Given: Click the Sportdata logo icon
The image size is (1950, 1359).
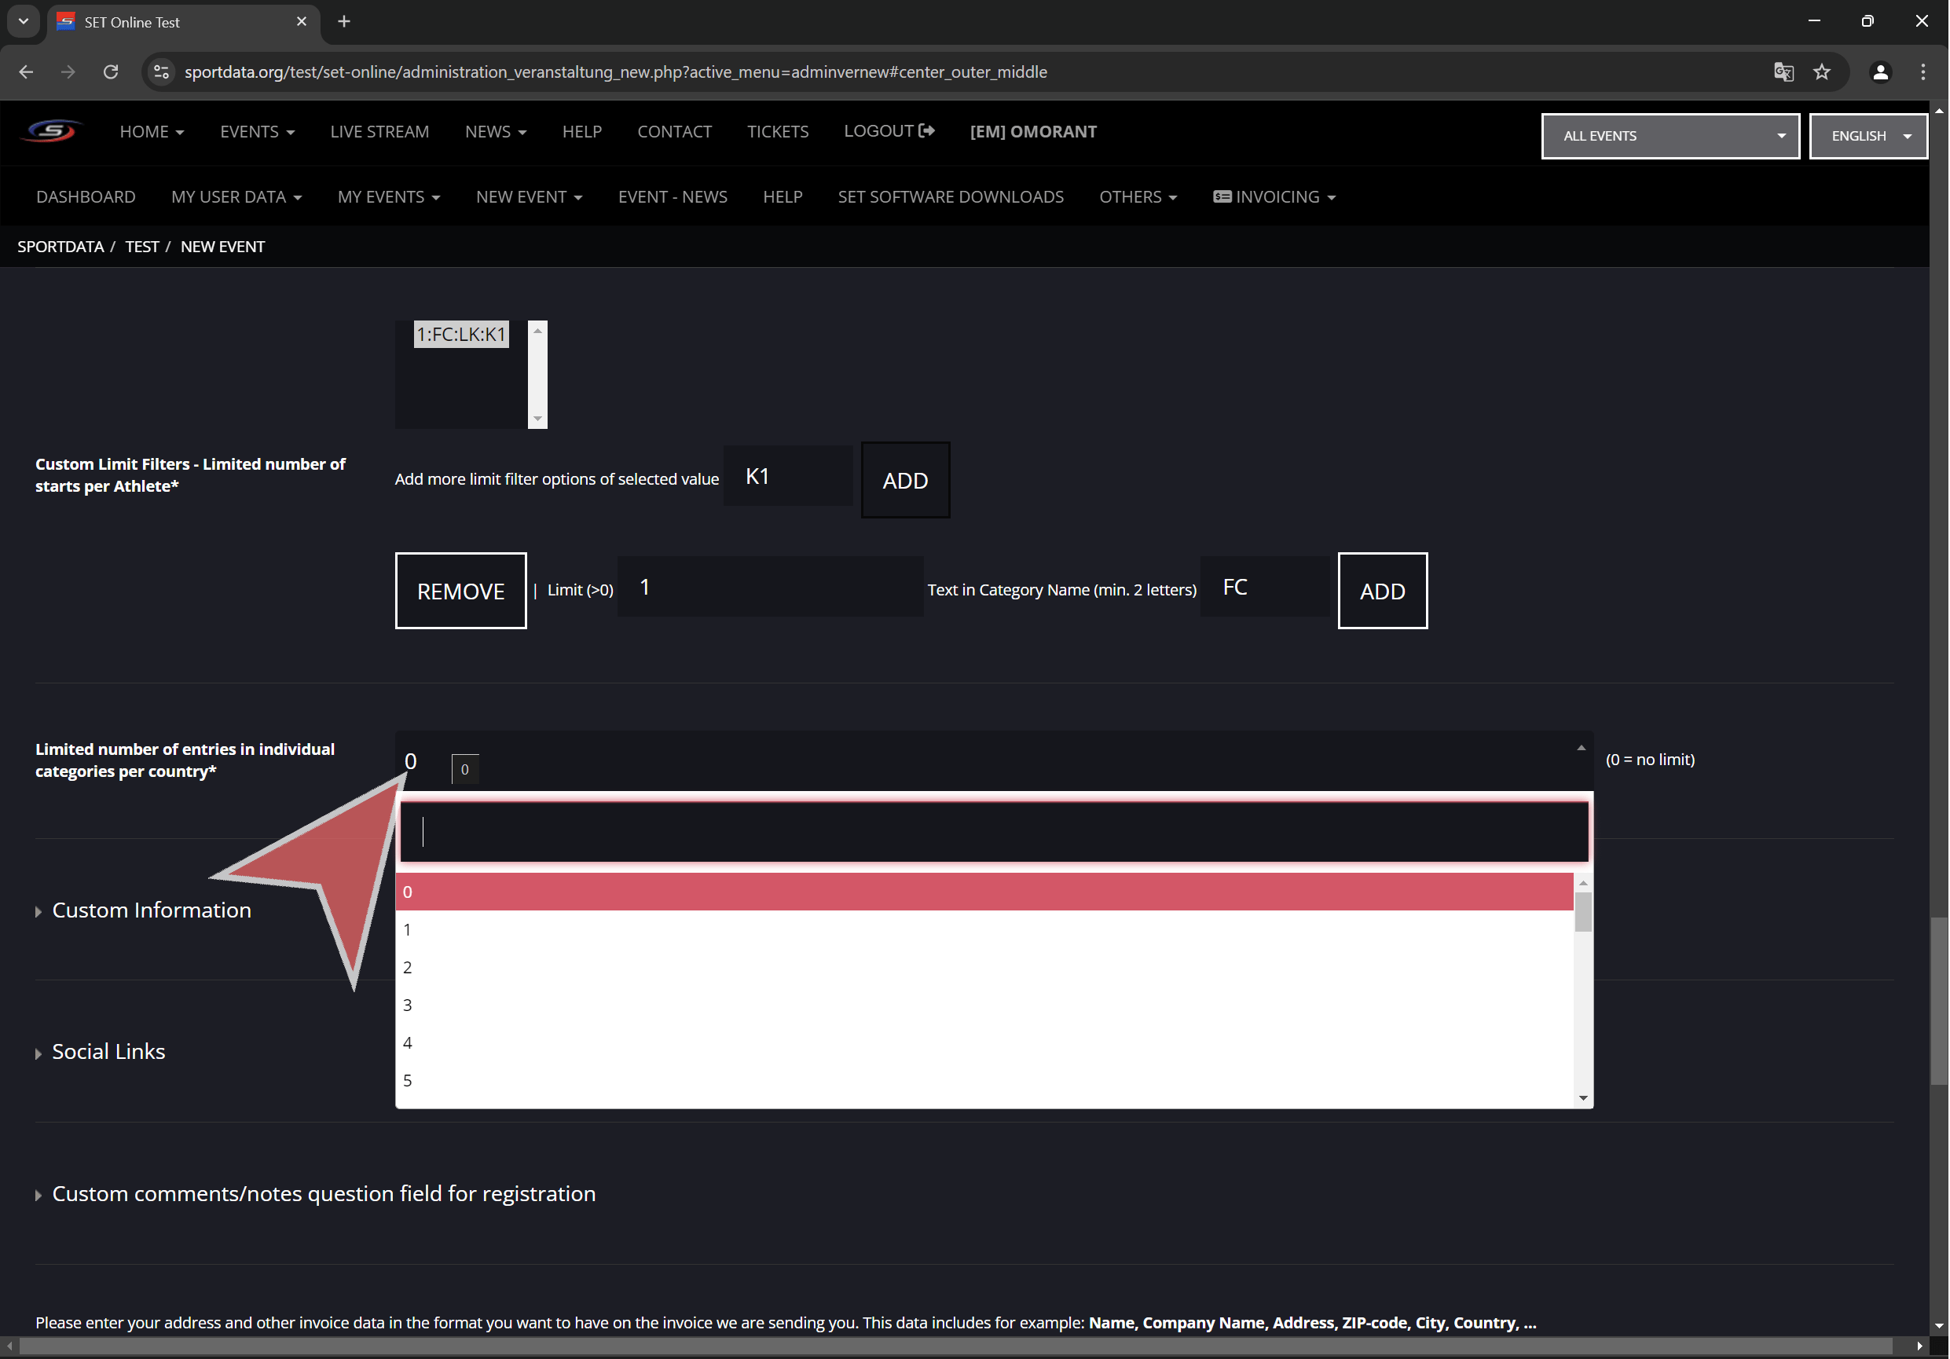Looking at the screenshot, I should point(53,132).
